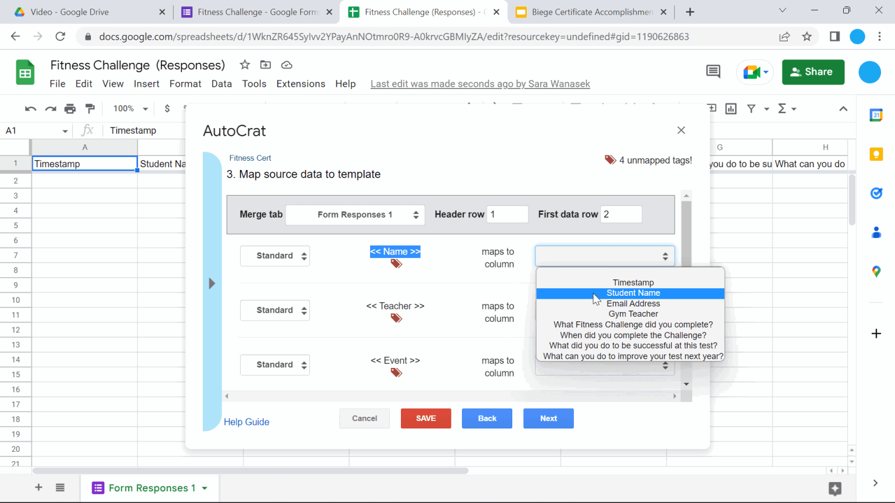Select the Paint format tool
The width and height of the screenshot is (895, 503).
click(x=90, y=108)
